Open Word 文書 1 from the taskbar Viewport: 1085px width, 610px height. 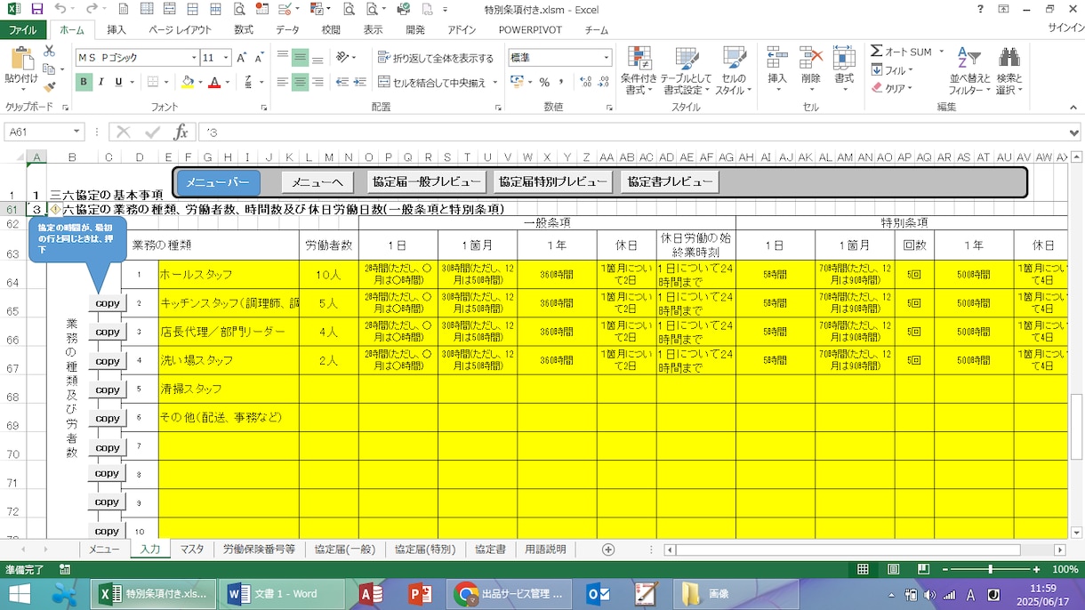(281, 593)
